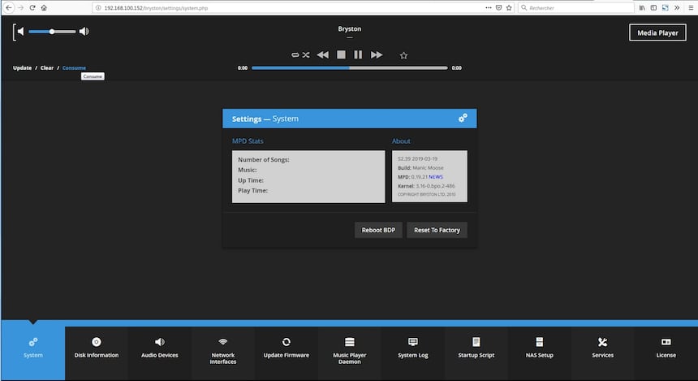The image size is (698, 381).
Task: Go forward in the browser
Action: (20, 7)
